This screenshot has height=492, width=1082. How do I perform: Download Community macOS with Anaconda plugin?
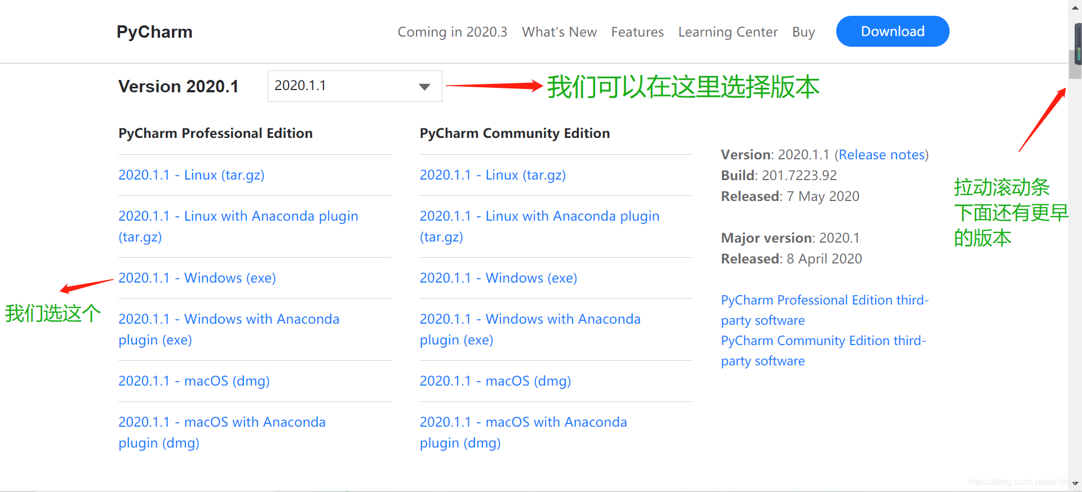524,432
